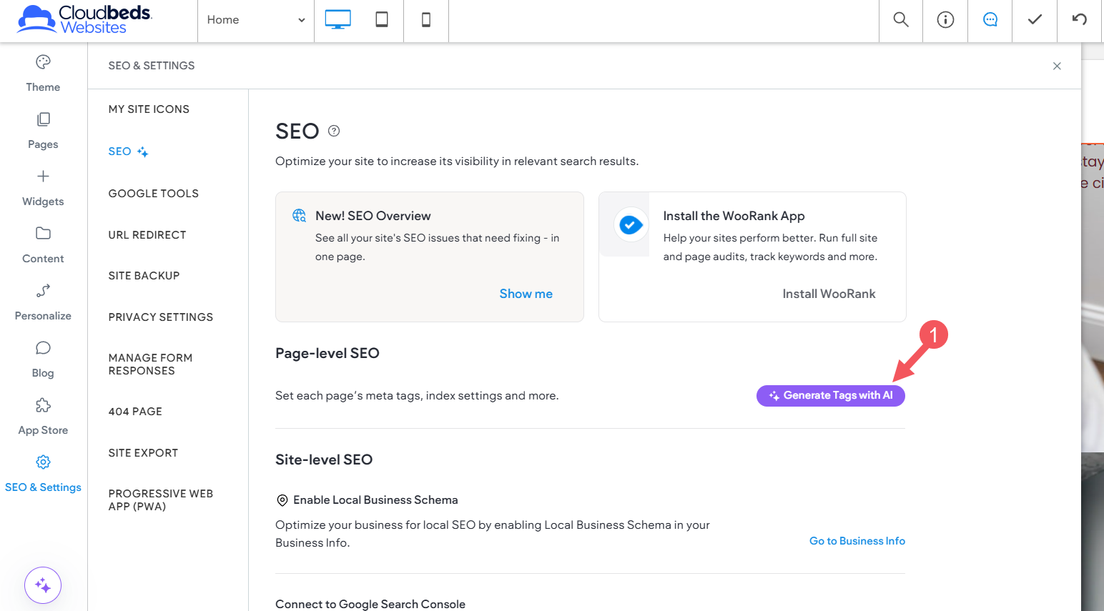1104x611 pixels.
Task: Open the Theme panel in sidebar
Action: (43, 73)
